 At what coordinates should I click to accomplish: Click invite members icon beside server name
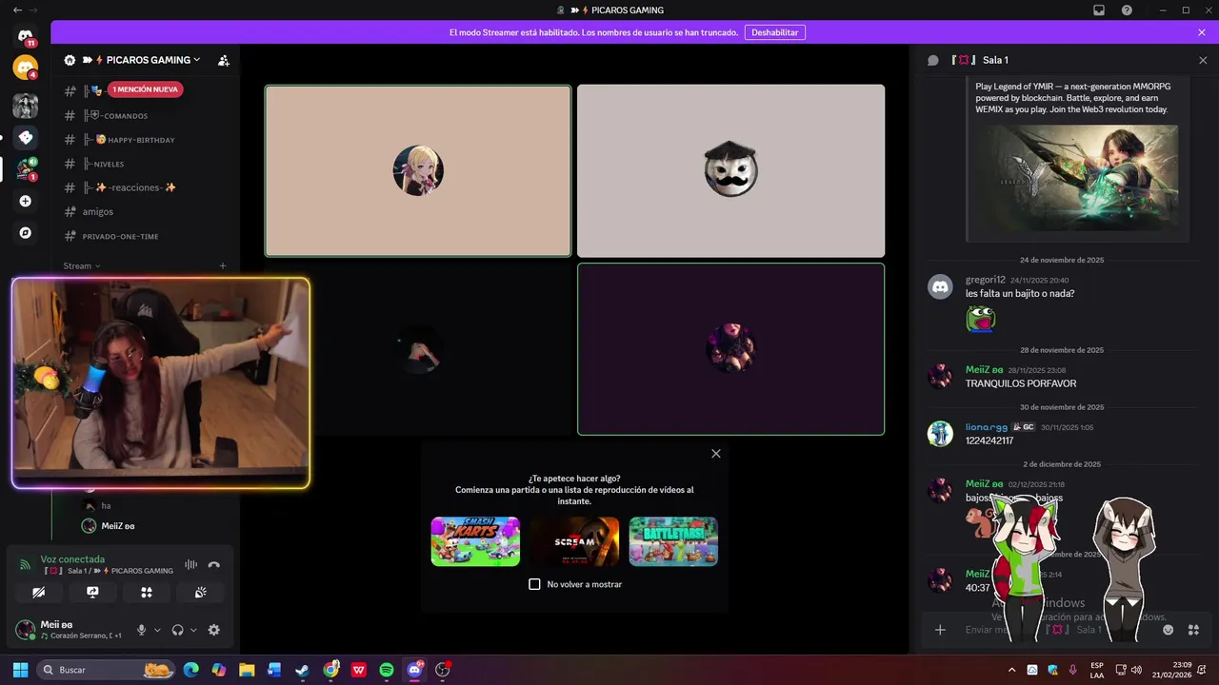pos(224,60)
